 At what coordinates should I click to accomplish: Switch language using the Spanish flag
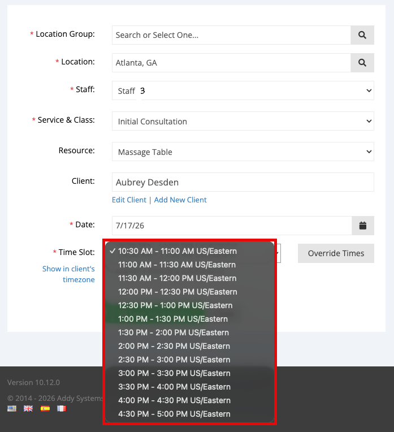pyautogui.click(x=45, y=408)
